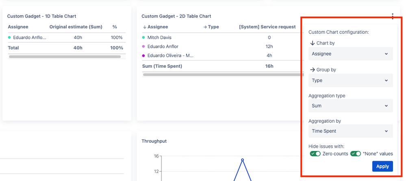This screenshot has height=181, width=406.
Task: Click the Sum (Time Spent) row label
Action: [x=162, y=66]
